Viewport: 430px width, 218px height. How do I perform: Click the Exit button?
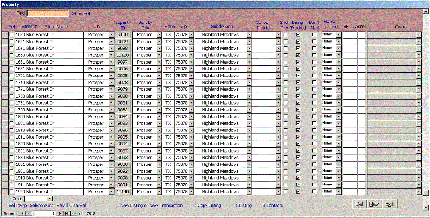pos(389,204)
